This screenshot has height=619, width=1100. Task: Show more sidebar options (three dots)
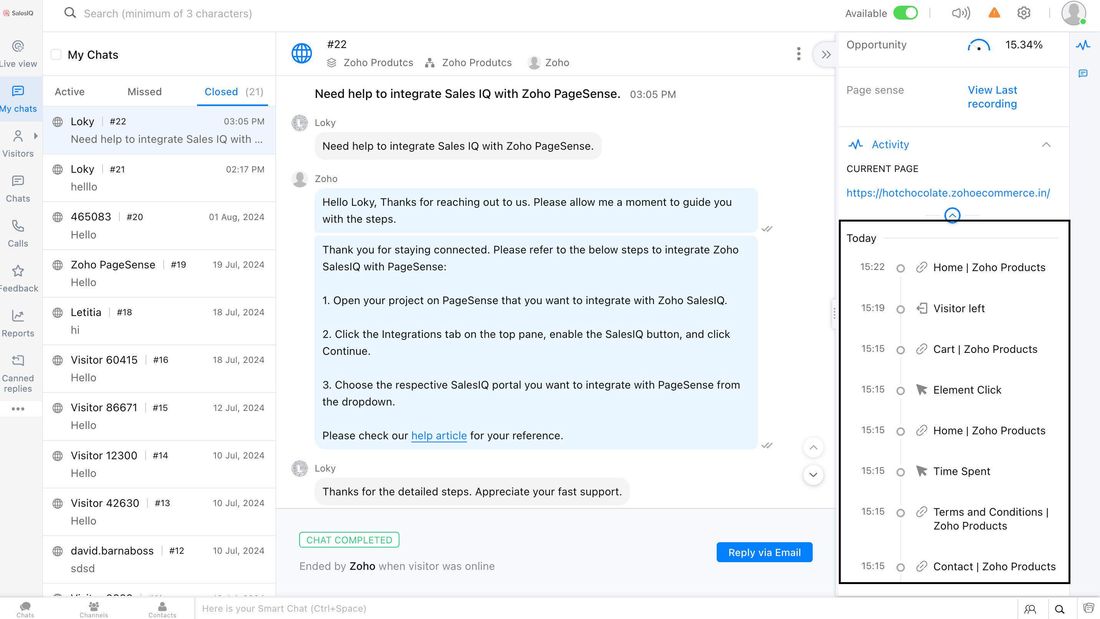pyautogui.click(x=18, y=409)
